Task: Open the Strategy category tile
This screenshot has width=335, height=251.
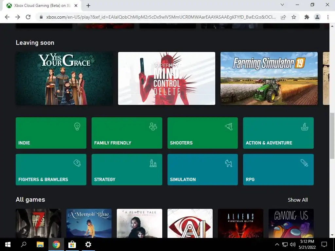Action: (127, 170)
